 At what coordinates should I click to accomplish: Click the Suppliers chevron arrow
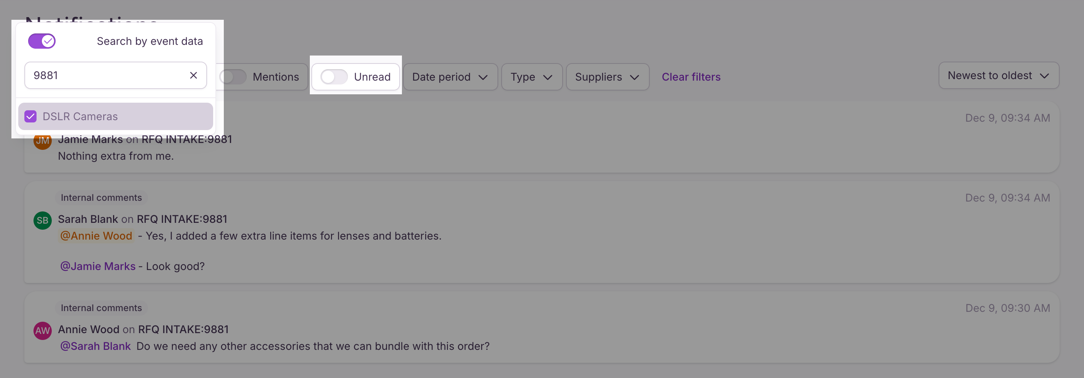(x=634, y=77)
